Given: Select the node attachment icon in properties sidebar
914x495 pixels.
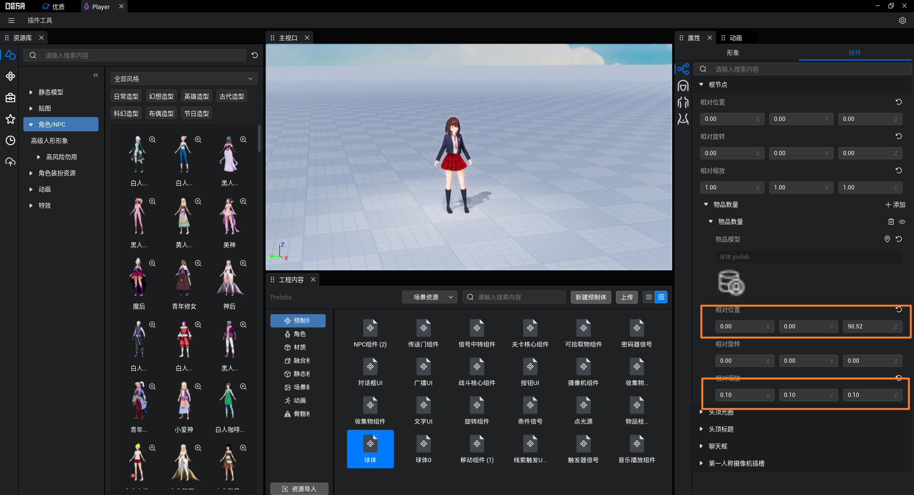Looking at the screenshot, I should [x=683, y=69].
